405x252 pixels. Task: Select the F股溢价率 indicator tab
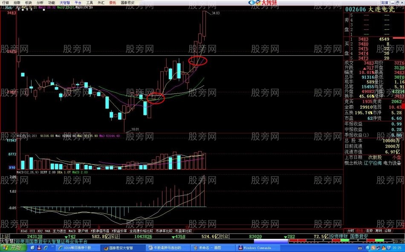point(119,231)
